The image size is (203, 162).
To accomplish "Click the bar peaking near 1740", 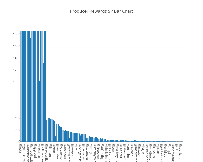I will (x=31, y=90).
